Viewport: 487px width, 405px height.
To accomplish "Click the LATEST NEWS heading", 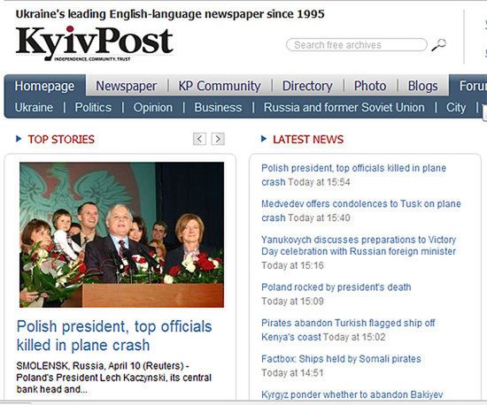I will (308, 139).
